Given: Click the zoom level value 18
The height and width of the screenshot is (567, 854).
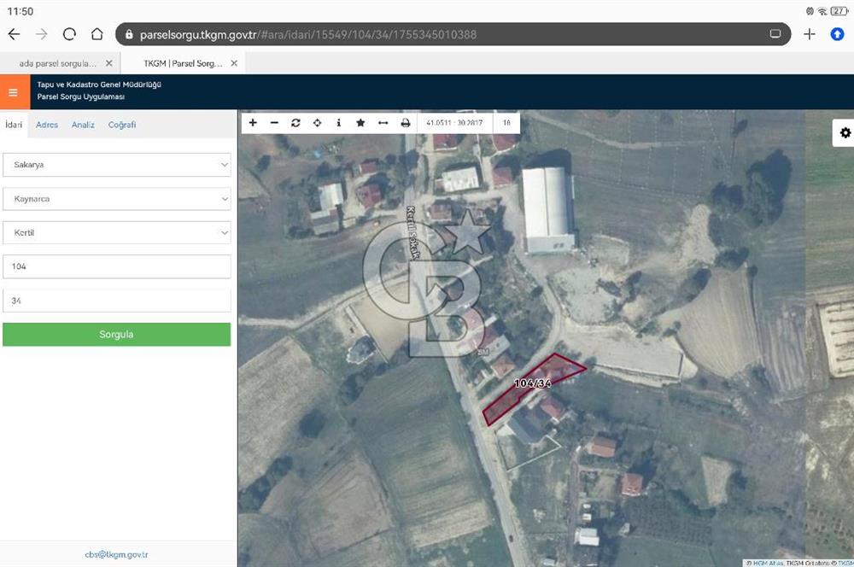Looking at the screenshot, I should (x=506, y=123).
